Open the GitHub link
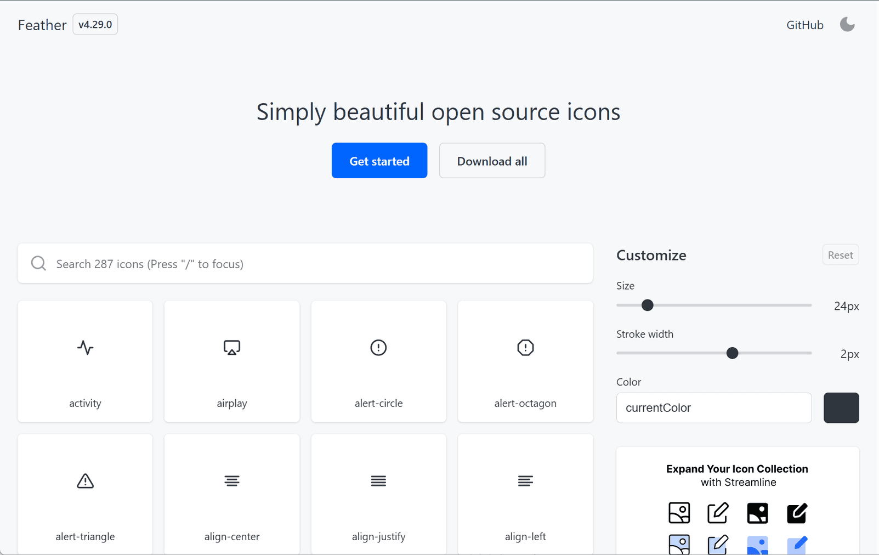The height and width of the screenshot is (555, 879). [x=804, y=24]
